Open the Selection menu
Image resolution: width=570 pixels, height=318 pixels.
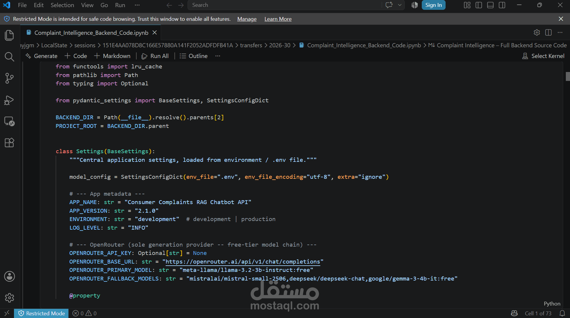[62, 5]
